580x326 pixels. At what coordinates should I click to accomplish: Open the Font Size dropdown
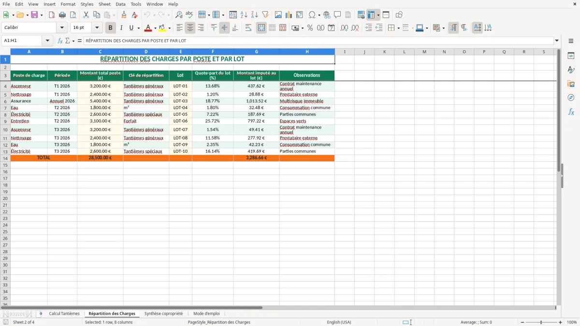point(97,28)
